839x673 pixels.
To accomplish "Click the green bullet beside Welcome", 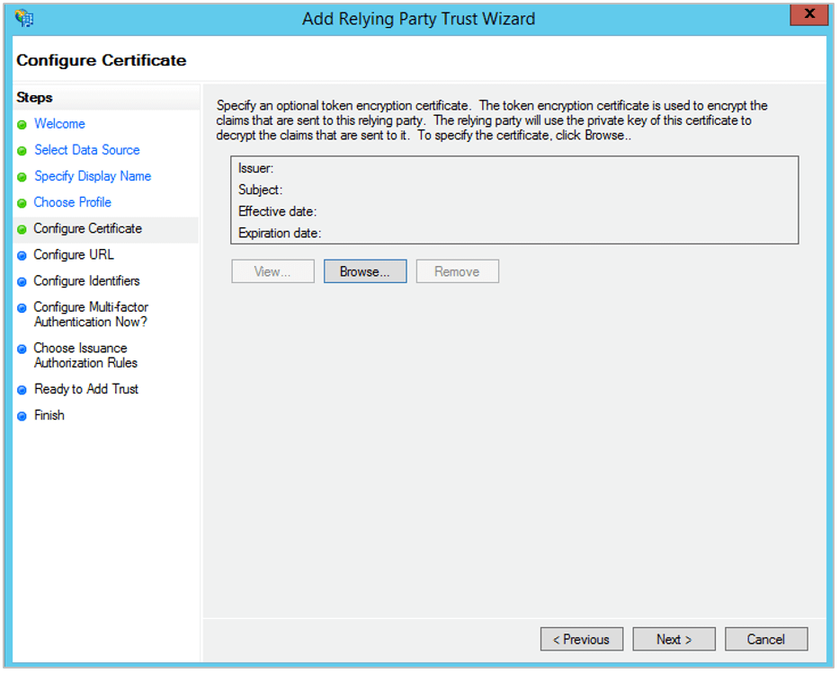I will coord(22,124).
